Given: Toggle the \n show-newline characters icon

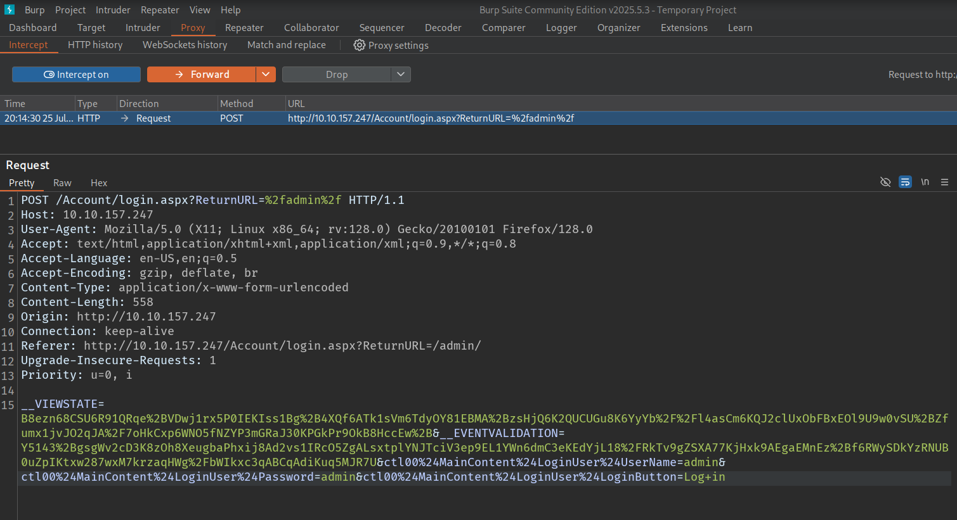Looking at the screenshot, I should point(925,182).
